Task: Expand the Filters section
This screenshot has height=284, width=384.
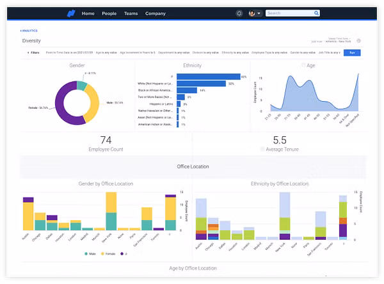Action: pos(33,52)
